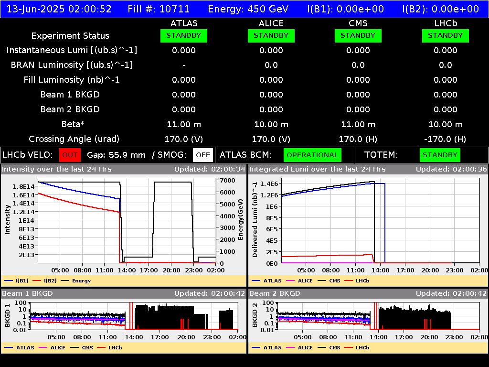
Task: Click the Delivered Lumi (nb)^-1 axis label
Action: [255, 219]
